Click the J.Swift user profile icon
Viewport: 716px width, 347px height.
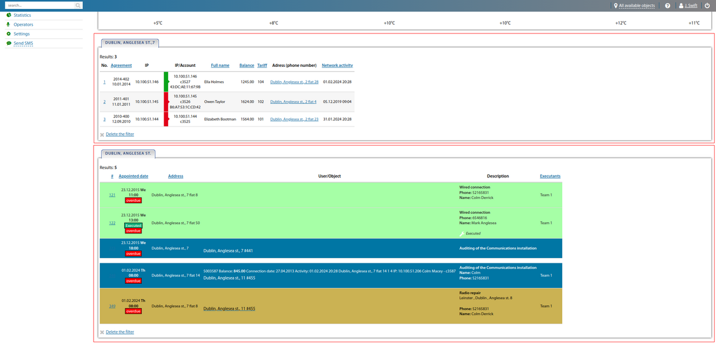tap(681, 5)
